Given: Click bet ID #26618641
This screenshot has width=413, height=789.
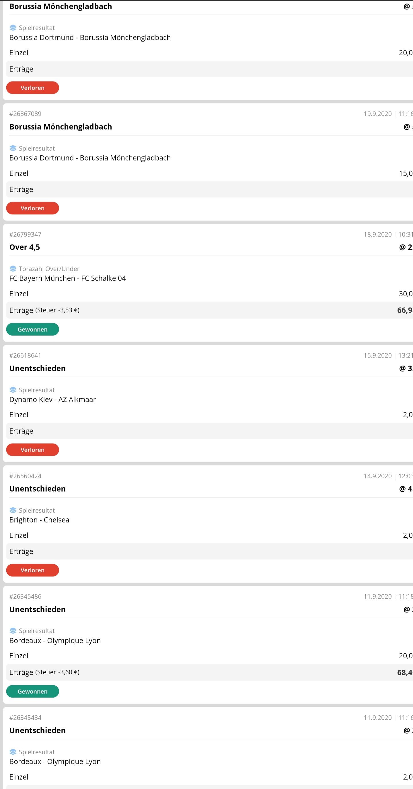Looking at the screenshot, I should pyautogui.click(x=25, y=355).
